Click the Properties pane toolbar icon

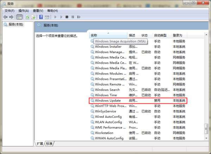tap(47, 17)
